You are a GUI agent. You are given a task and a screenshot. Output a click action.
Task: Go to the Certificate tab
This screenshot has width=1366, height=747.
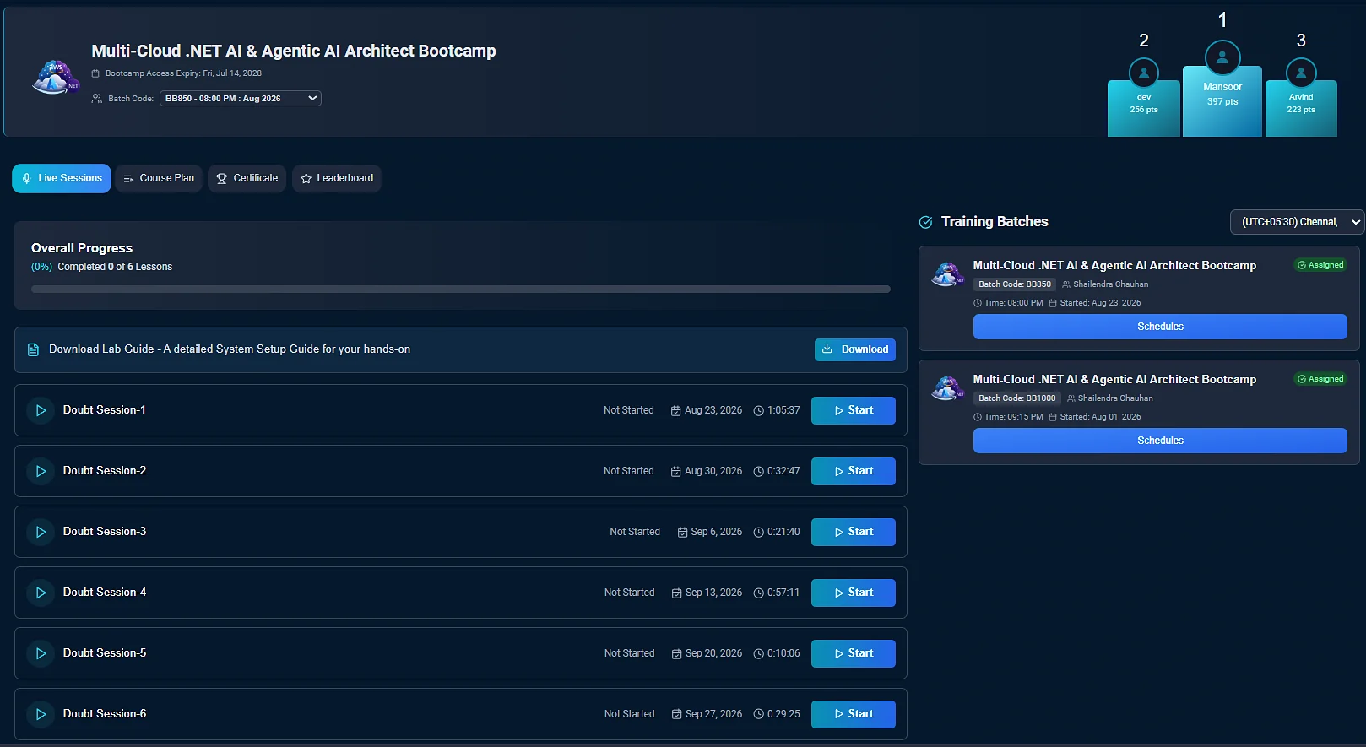(247, 178)
